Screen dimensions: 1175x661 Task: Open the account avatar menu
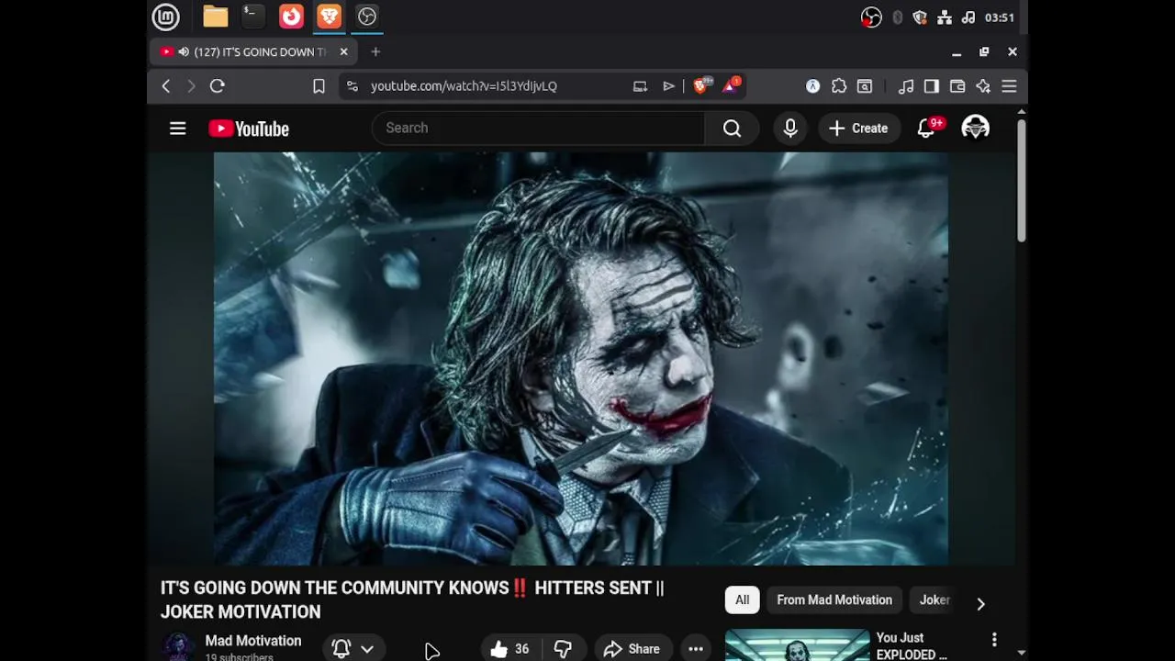click(975, 129)
